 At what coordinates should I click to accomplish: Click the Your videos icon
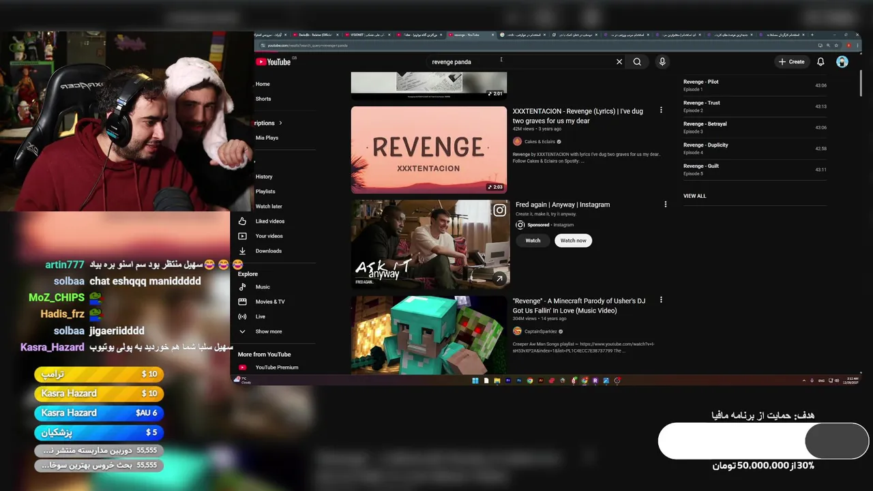point(242,236)
